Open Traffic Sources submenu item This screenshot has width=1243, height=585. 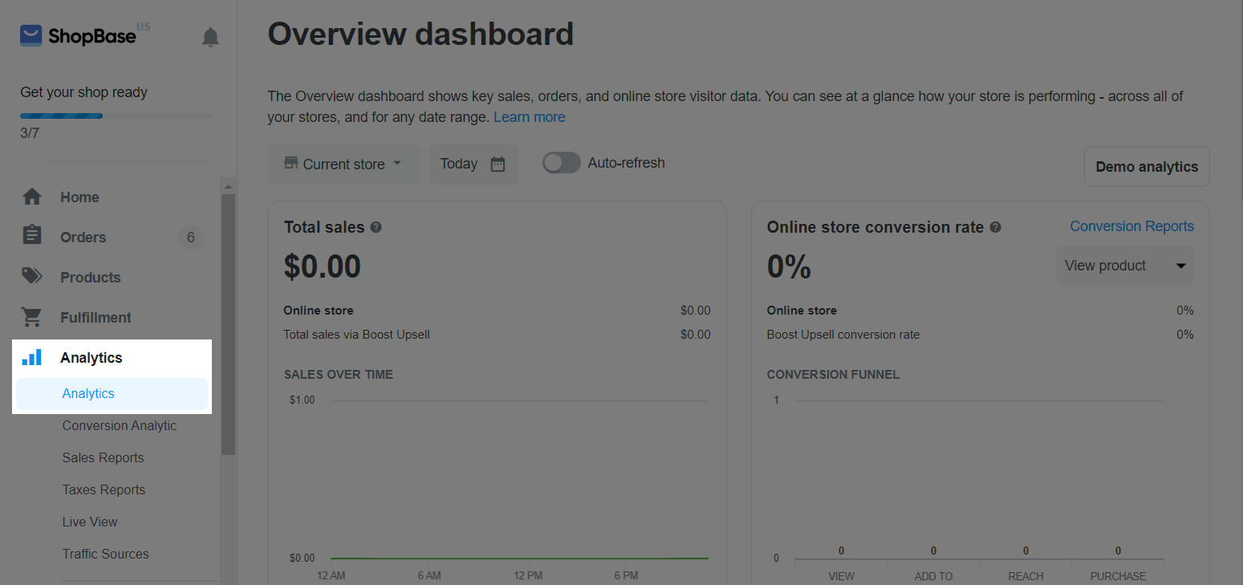coord(105,554)
